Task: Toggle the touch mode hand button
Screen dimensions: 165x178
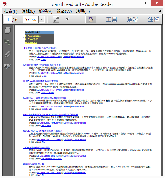Action: click(x=91, y=19)
